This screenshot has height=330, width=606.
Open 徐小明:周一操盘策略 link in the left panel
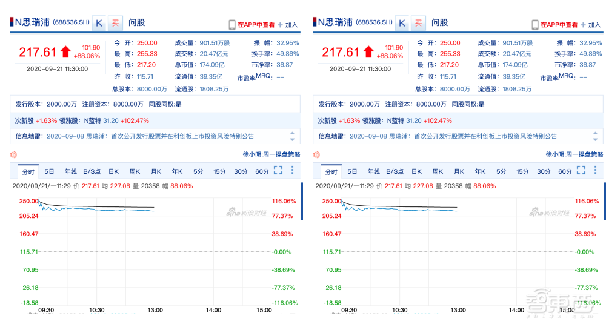click(x=271, y=154)
